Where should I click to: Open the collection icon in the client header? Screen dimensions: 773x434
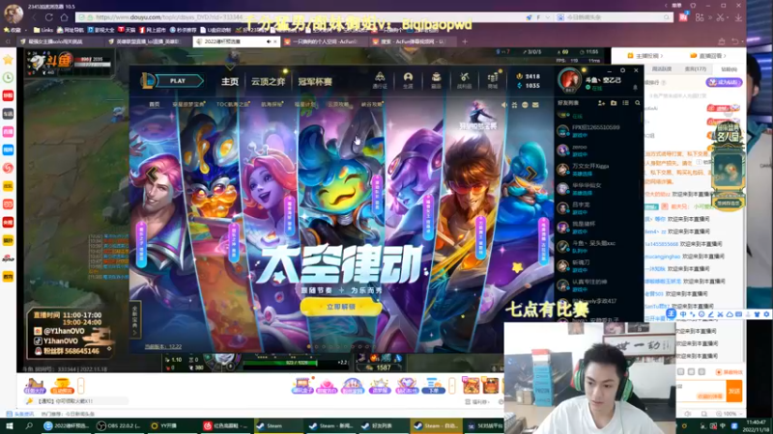[437, 80]
